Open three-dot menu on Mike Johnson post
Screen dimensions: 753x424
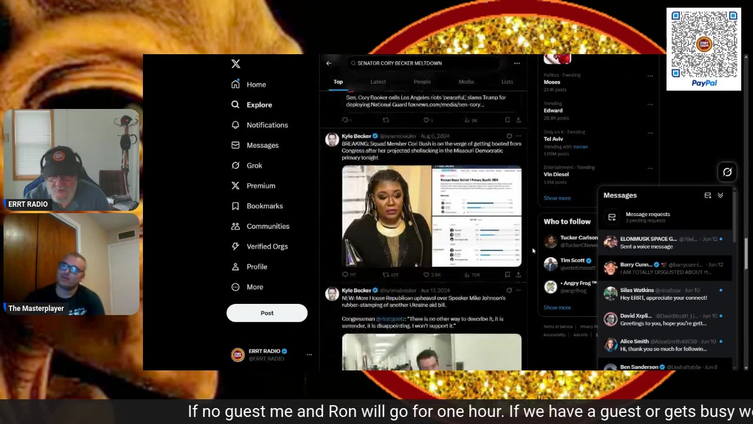518,290
